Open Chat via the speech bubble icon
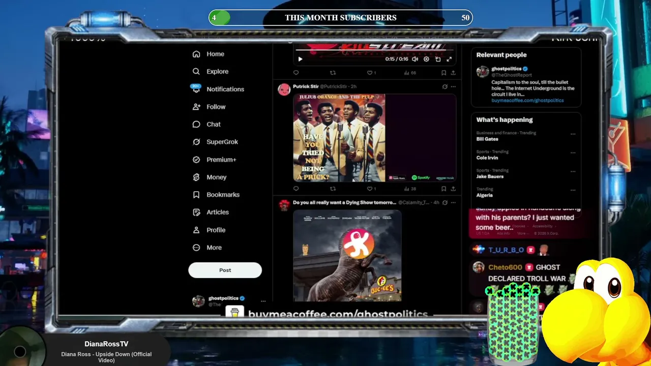Image resolution: width=651 pixels, height=366 pixels. pyautogui.click(x=196, y=125)
